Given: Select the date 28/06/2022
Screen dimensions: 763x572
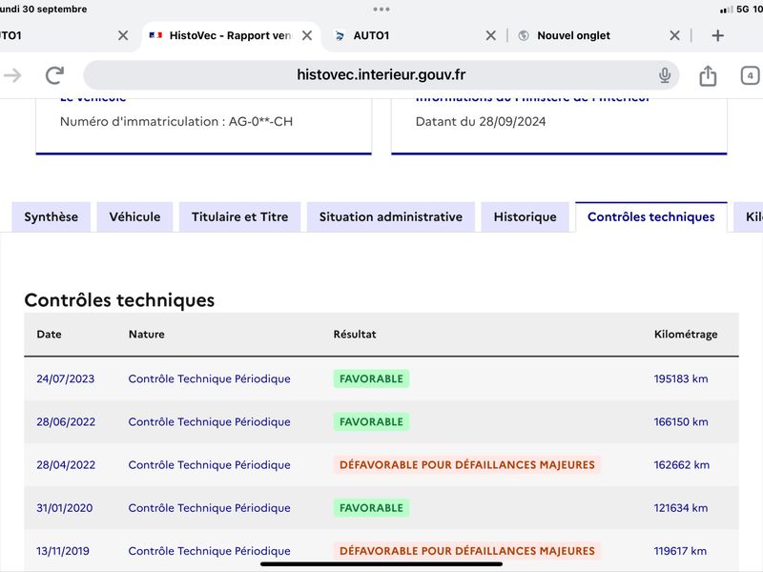Looking at the screenshot, I should point(66,421).
